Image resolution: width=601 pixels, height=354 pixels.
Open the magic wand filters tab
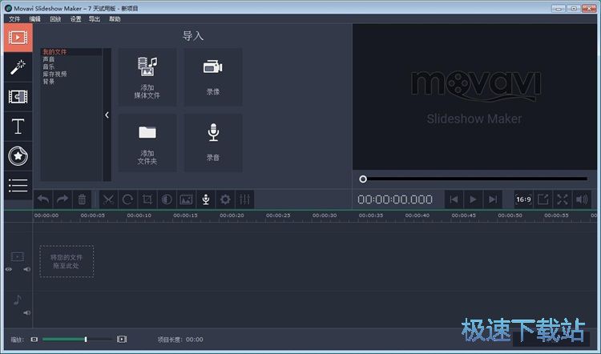(x=18, y=67)
